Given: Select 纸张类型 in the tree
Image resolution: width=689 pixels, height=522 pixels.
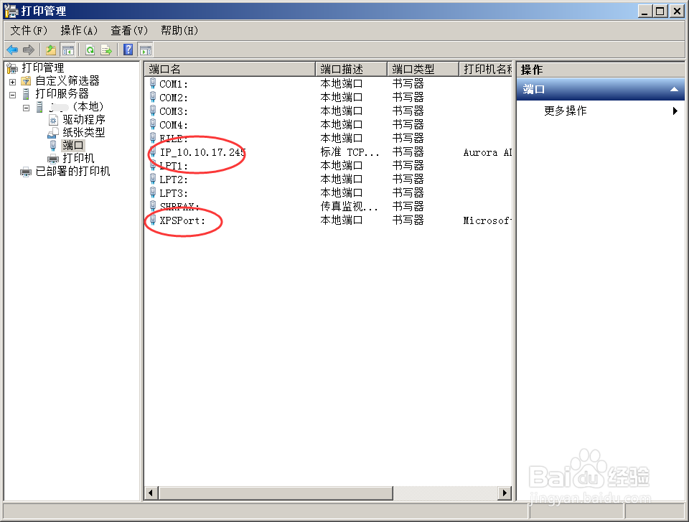Looking at the screenshot, I should pos(83,132).
